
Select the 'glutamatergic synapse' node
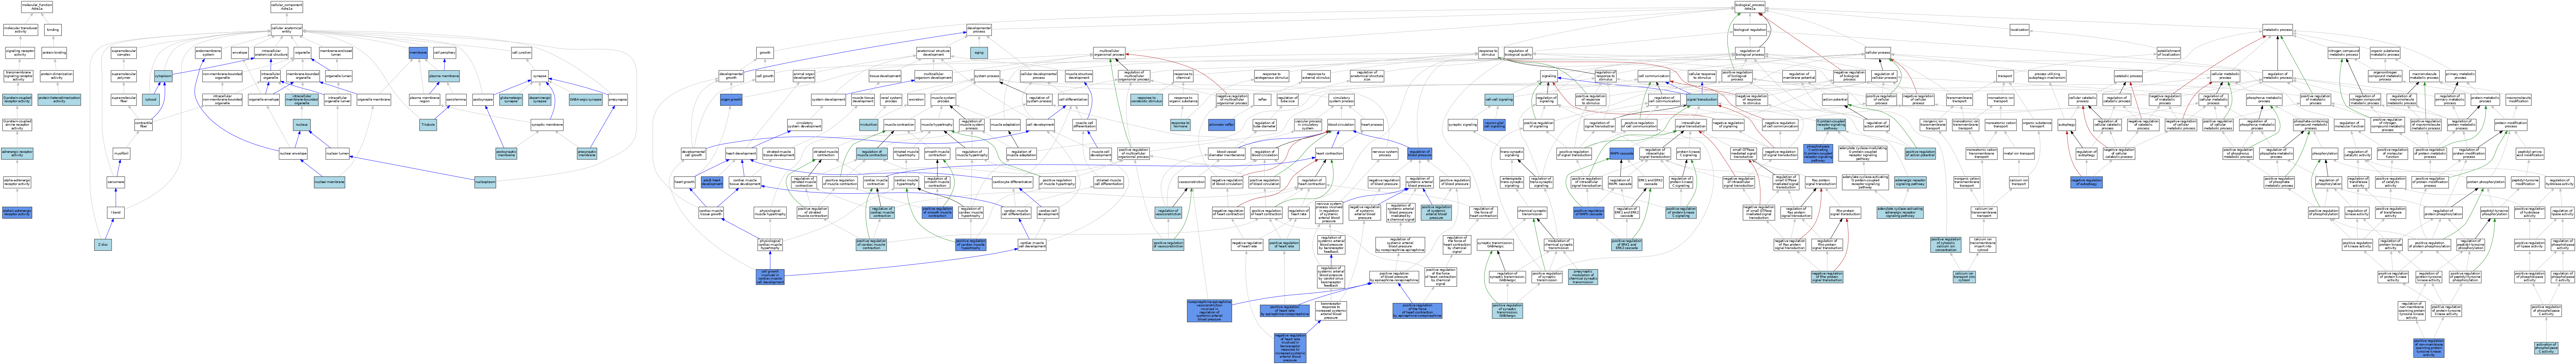511,100
